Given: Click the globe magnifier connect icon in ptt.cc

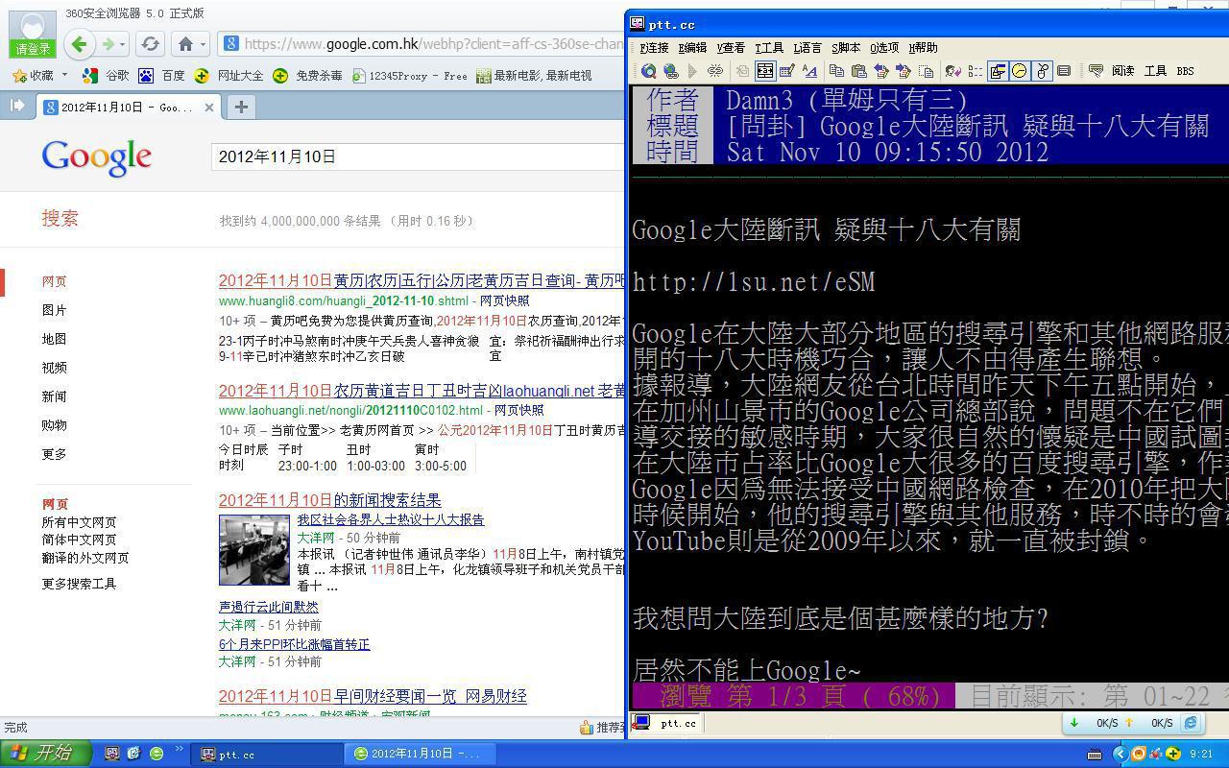Looking at the screenshot, I should (649, 71).
